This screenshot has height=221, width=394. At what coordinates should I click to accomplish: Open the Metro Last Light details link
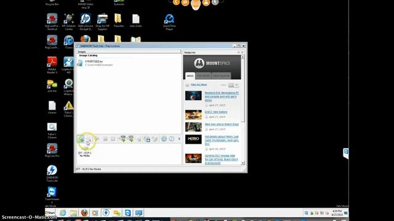coord(222,141)
